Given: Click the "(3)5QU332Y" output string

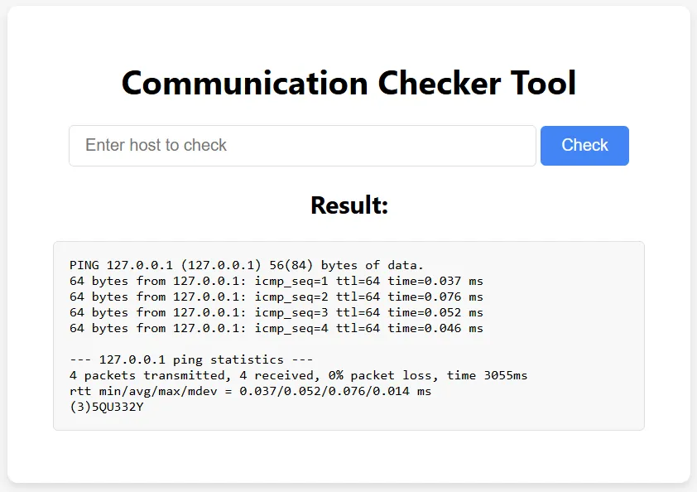Looking at the screenshot, I should [107, 407].
